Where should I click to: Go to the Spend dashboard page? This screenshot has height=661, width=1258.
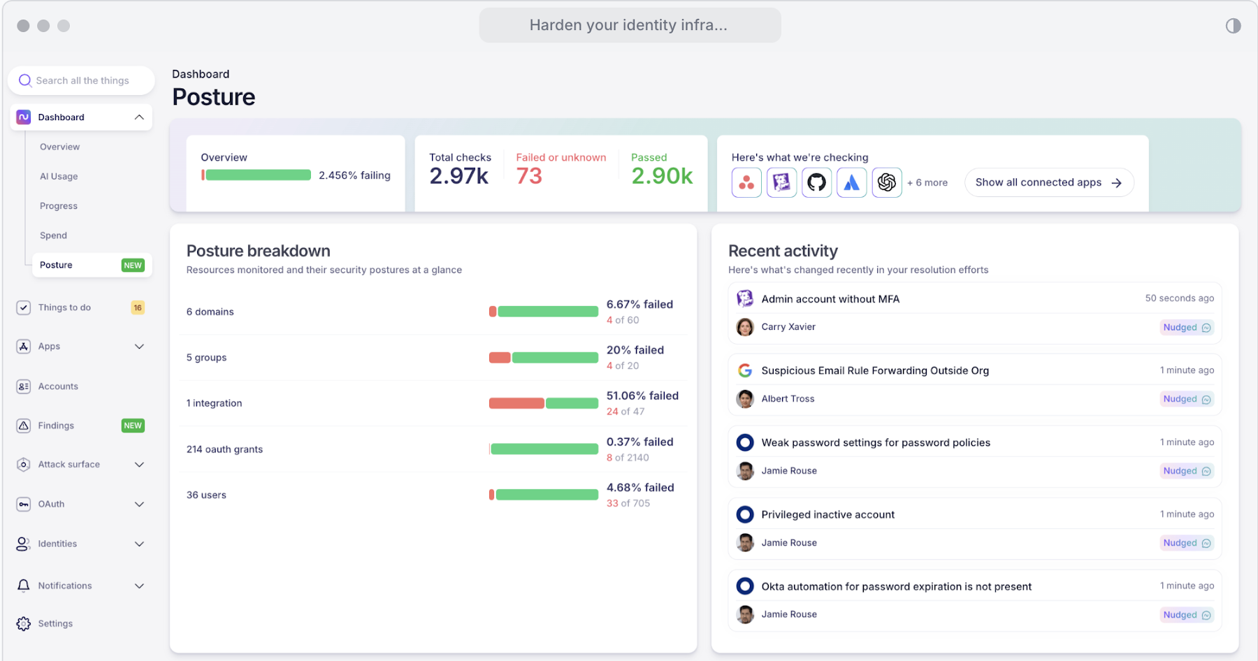pyautogui.click(x=54, y=235)
